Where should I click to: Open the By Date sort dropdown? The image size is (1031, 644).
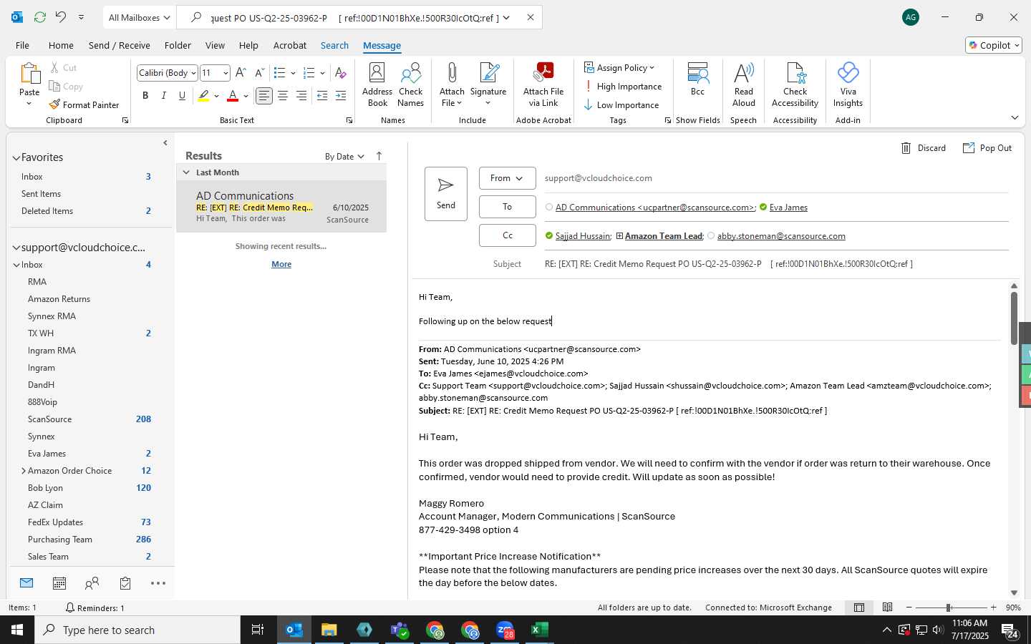[x=344, y=157]
